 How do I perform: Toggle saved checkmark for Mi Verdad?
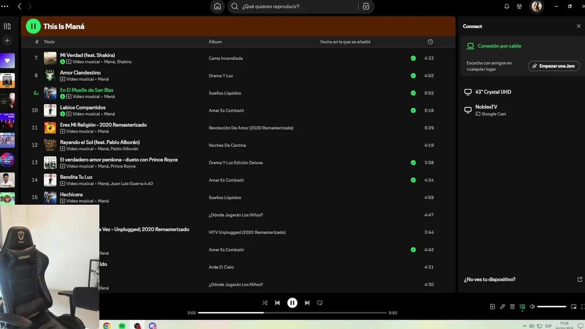[413, 58]
